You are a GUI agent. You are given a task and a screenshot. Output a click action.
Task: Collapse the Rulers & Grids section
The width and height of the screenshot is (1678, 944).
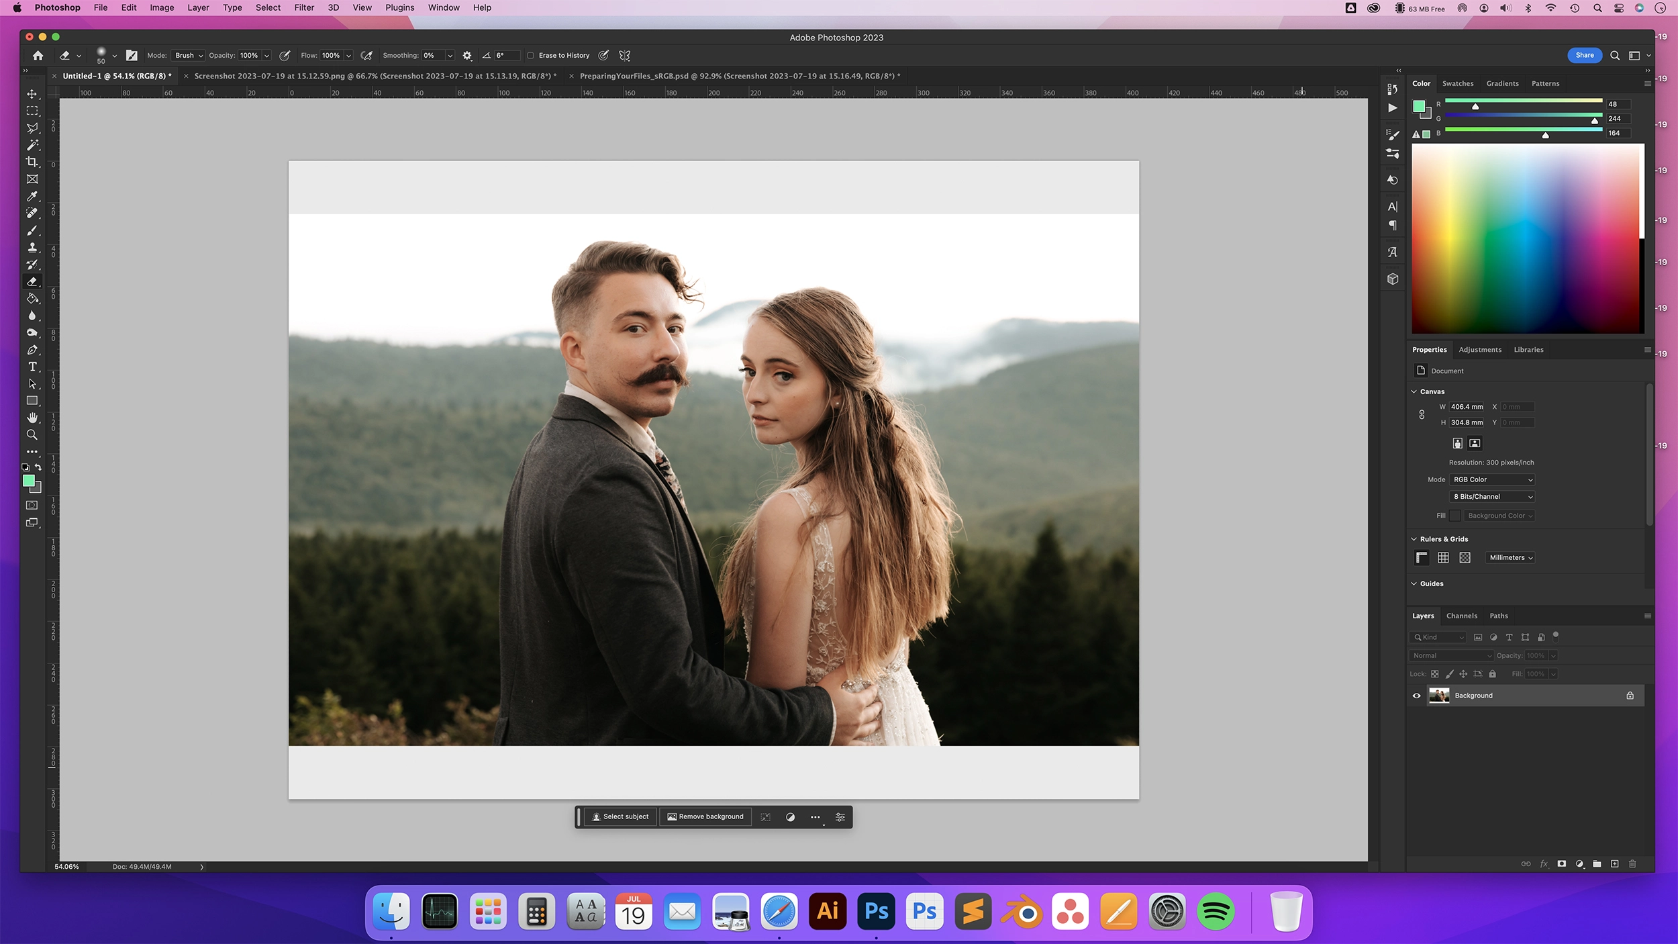pos(1414,539)
